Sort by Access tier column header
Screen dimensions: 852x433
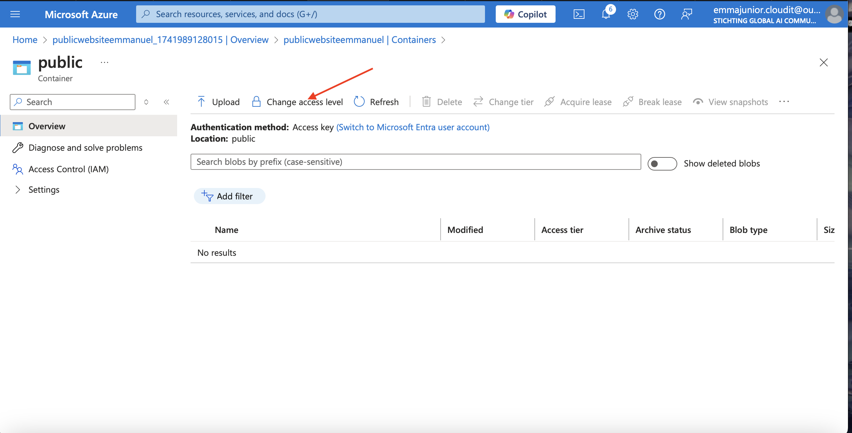click(x=562, y=230)
